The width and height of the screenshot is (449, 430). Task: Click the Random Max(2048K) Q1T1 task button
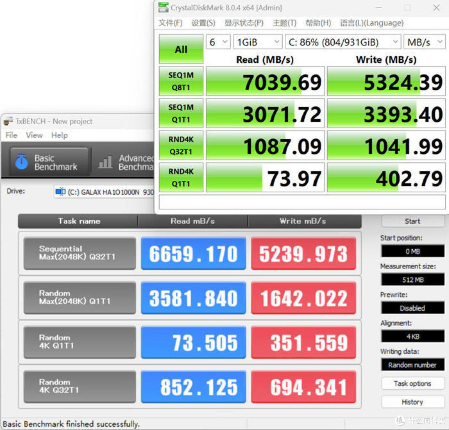point(79,297)
